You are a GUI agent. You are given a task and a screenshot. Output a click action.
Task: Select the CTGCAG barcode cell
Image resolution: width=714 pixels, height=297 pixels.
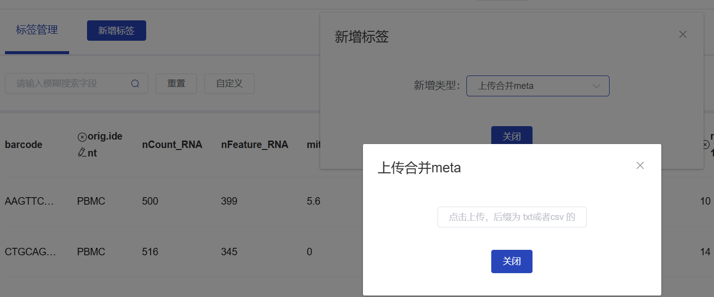tap(30, 252)
